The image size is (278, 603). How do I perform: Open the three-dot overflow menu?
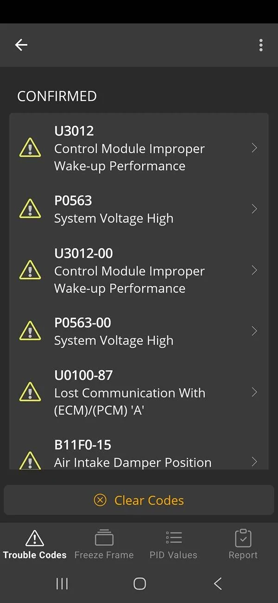tap(261, 45)
